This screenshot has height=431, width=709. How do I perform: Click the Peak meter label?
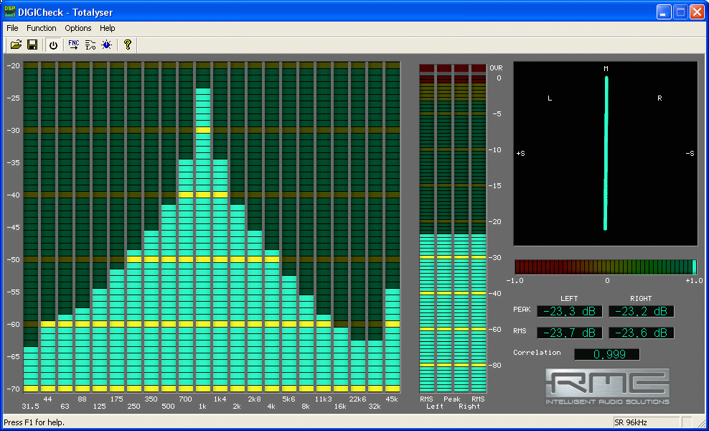[x=451, y=399]
